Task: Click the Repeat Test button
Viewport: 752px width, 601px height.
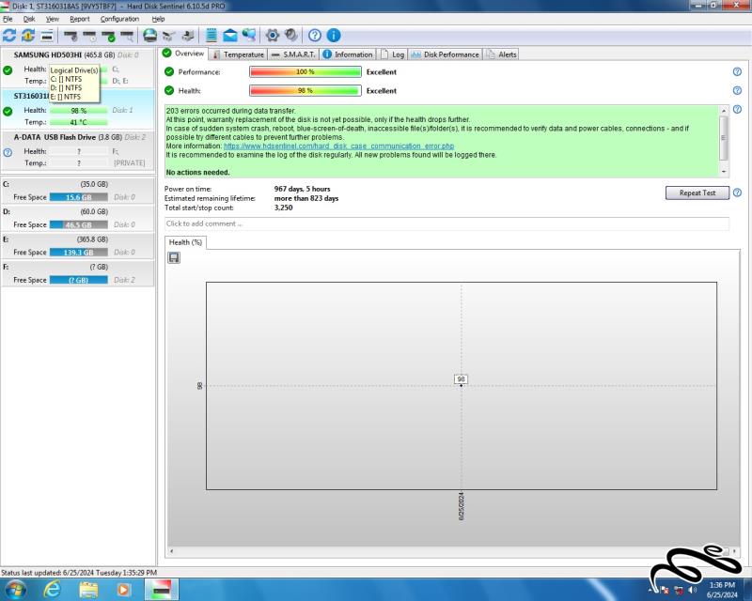Action: [697, 193]
